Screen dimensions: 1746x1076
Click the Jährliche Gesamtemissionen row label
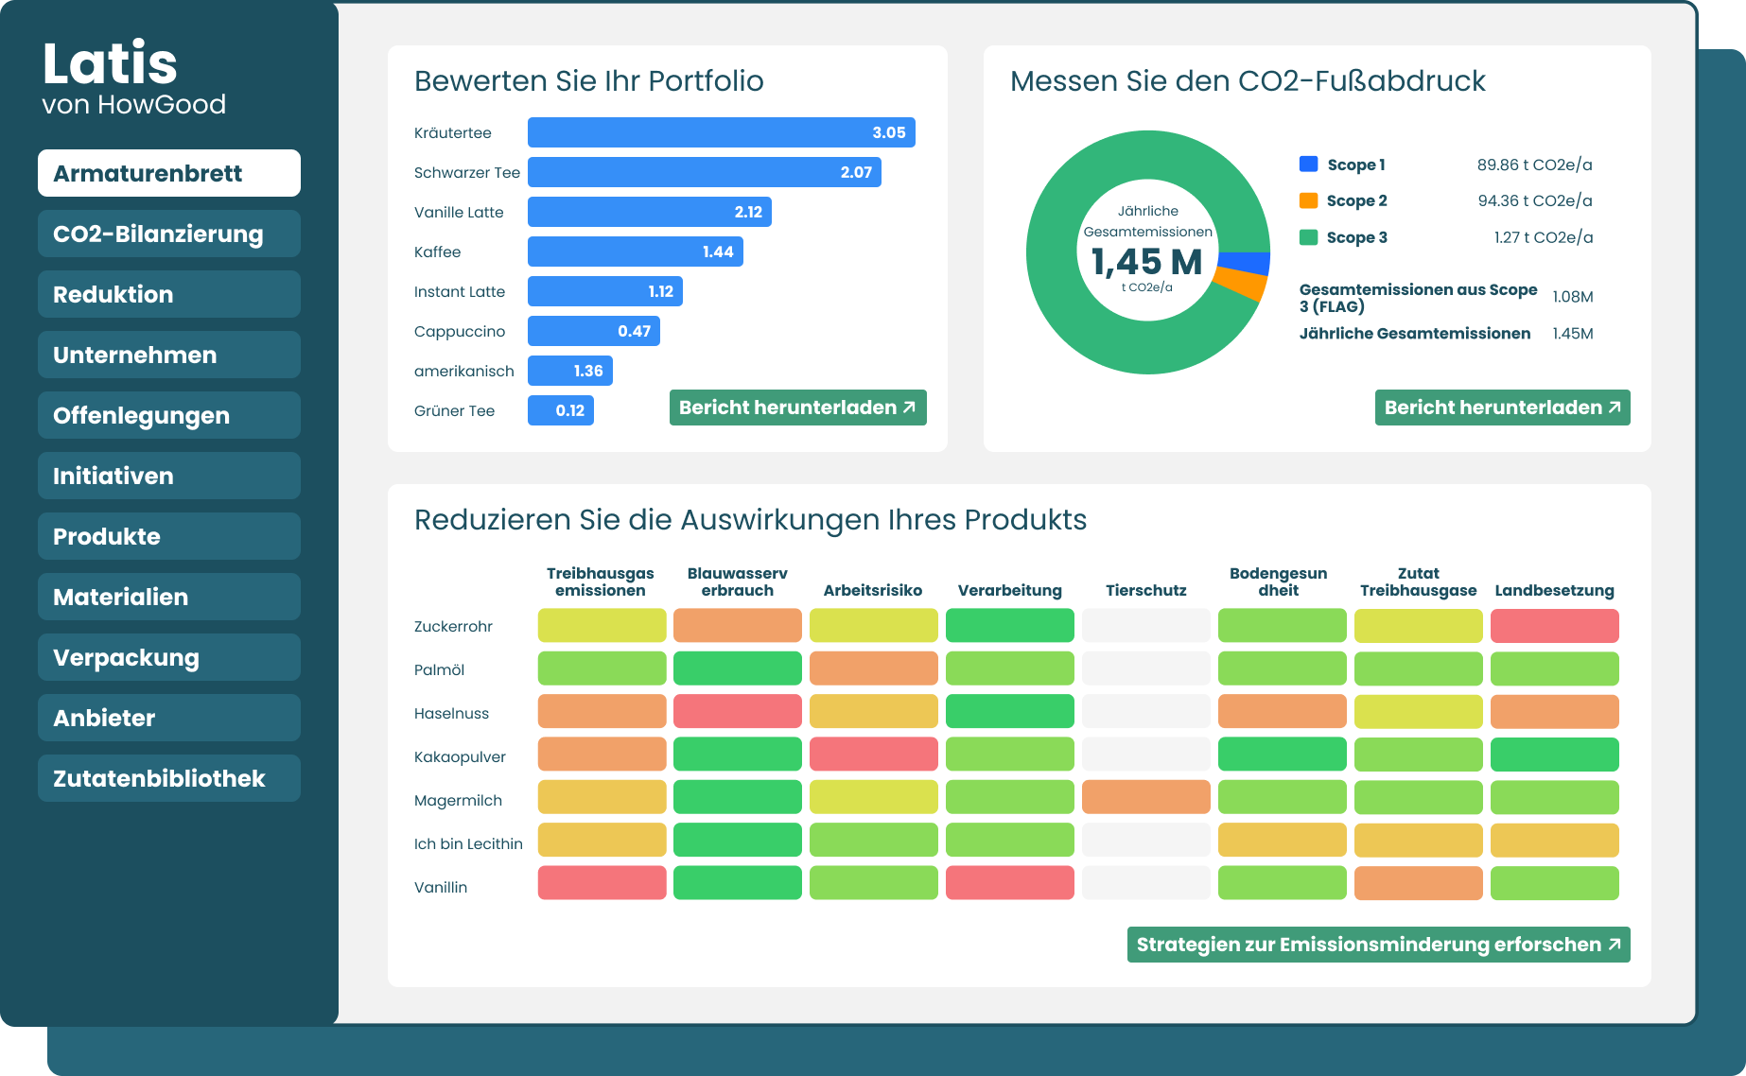[x=1415, y=334]
